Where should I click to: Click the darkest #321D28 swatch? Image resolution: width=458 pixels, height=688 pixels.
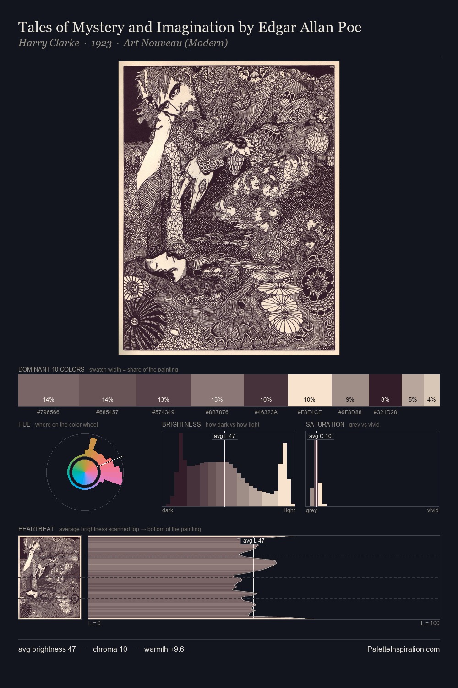(x=385, y=390)
